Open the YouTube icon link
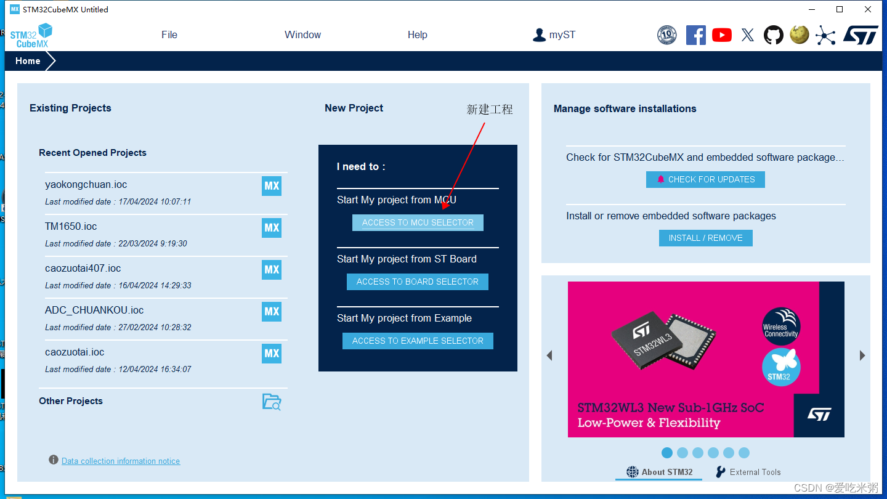Screen dimensions: 887x499 722,35
